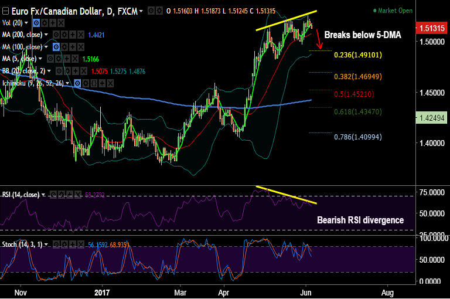Open settings gear for RSI (14, close)

point(62,195)
